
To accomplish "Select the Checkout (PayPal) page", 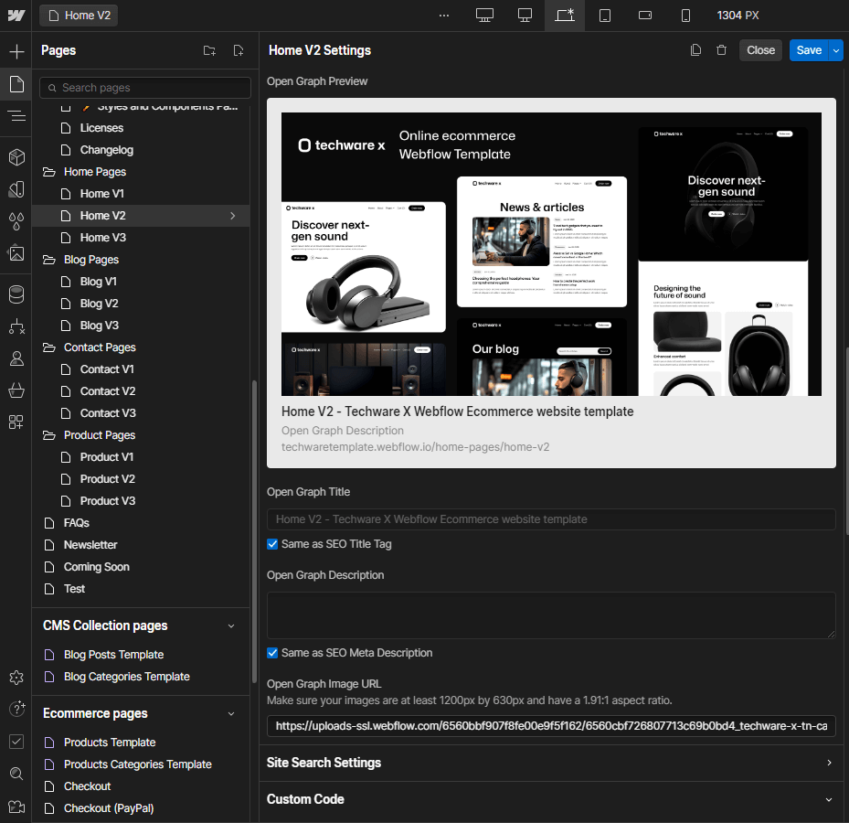I will pos(108,808).
